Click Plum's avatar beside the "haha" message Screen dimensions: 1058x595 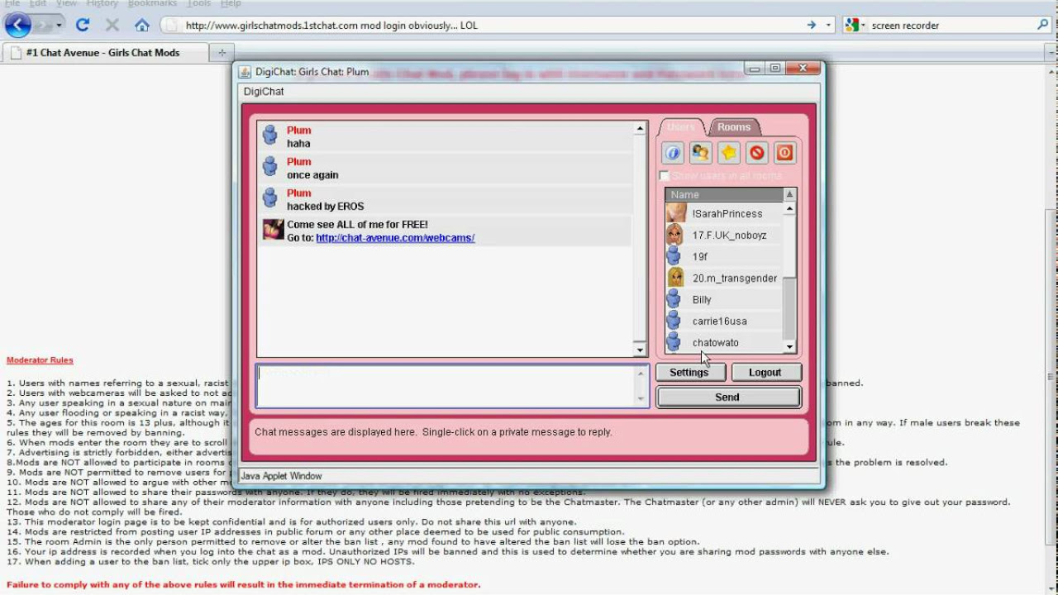[269, 135]
